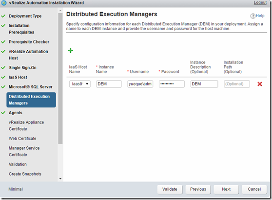The width and height of the screenshot is (272, 200).
Task: Click the checkmark beside vRealize Automation Host
Action: click(x=3, y=51)
